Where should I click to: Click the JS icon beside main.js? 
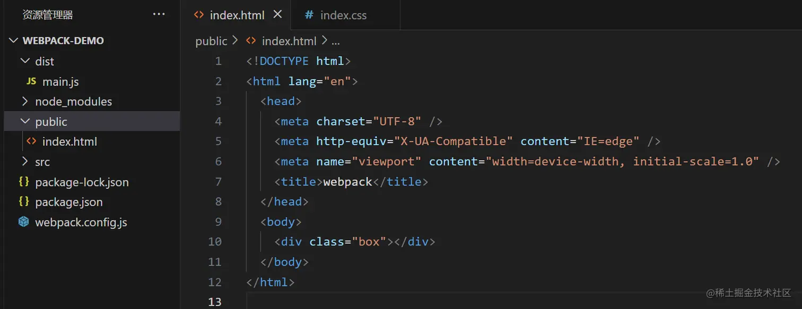click(31, 82)
